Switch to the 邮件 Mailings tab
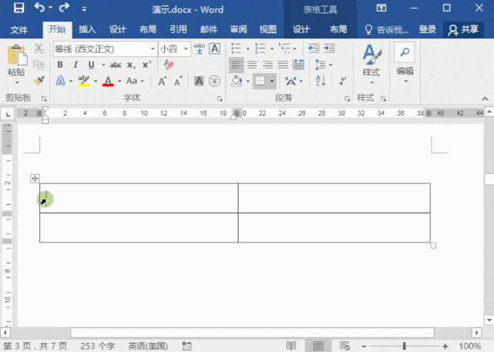Screen dimensions: 494x352 tap(209, 30)
